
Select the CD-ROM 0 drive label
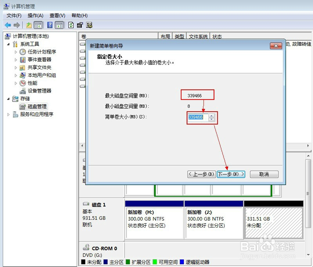tap(104, 249)
